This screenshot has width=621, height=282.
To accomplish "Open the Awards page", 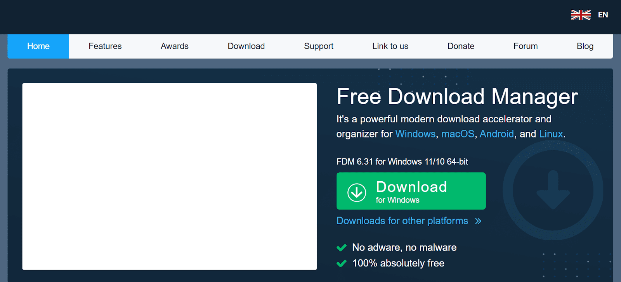I will (x=174, y=46).
